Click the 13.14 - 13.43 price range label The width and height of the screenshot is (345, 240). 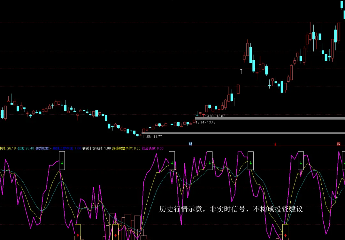[205, 122]
